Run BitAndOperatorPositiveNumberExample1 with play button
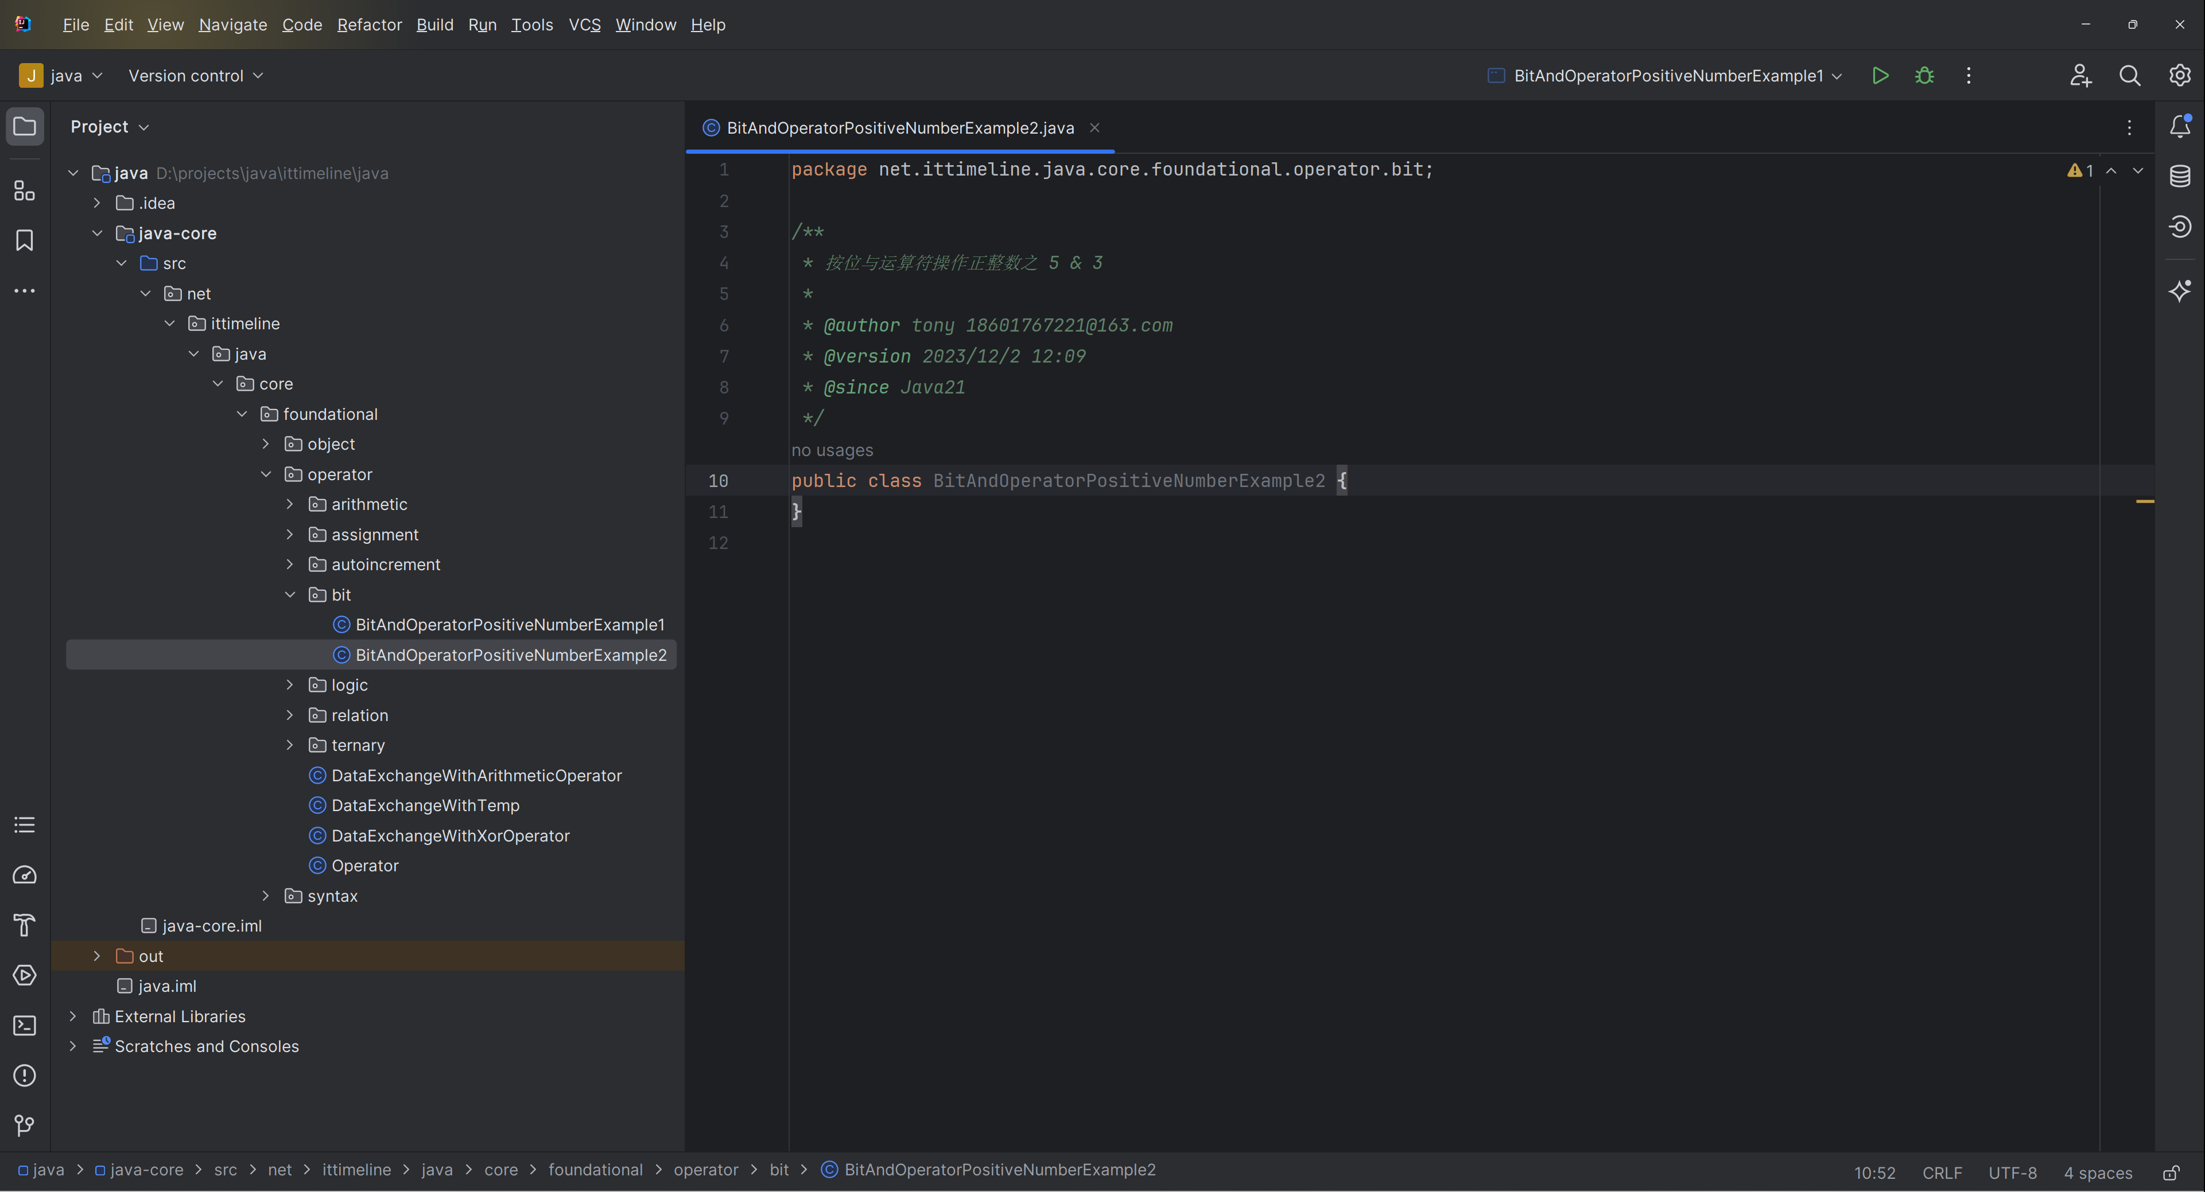 pyautogui.click(x=1880, y=75)
